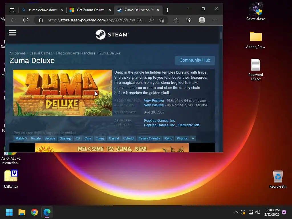The height and width of the screenshot is (219, 292).
Task: Select the Strategy tag
Action: (x=66, y=138)
